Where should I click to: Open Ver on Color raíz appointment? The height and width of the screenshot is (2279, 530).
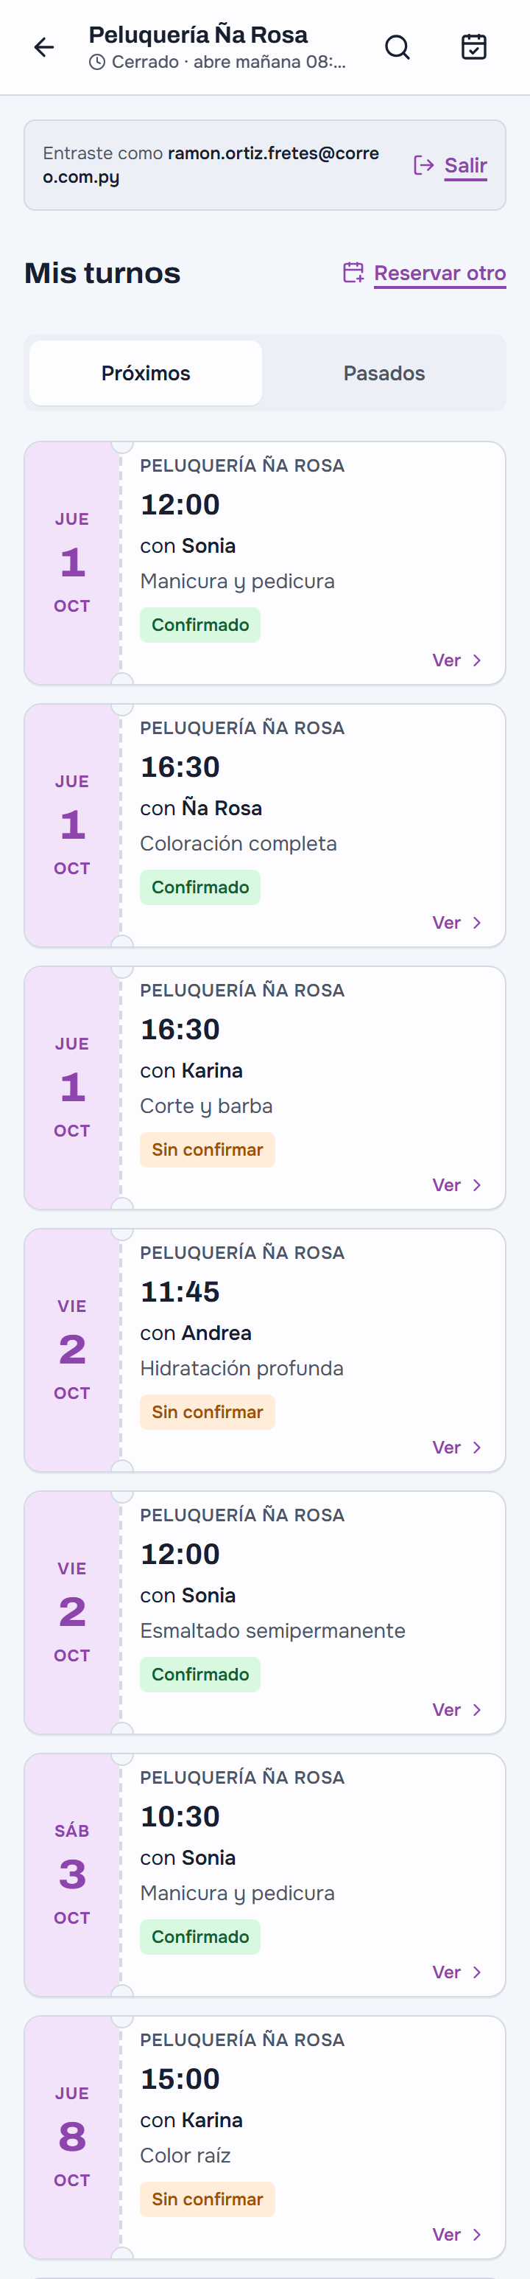(456, 2235)
